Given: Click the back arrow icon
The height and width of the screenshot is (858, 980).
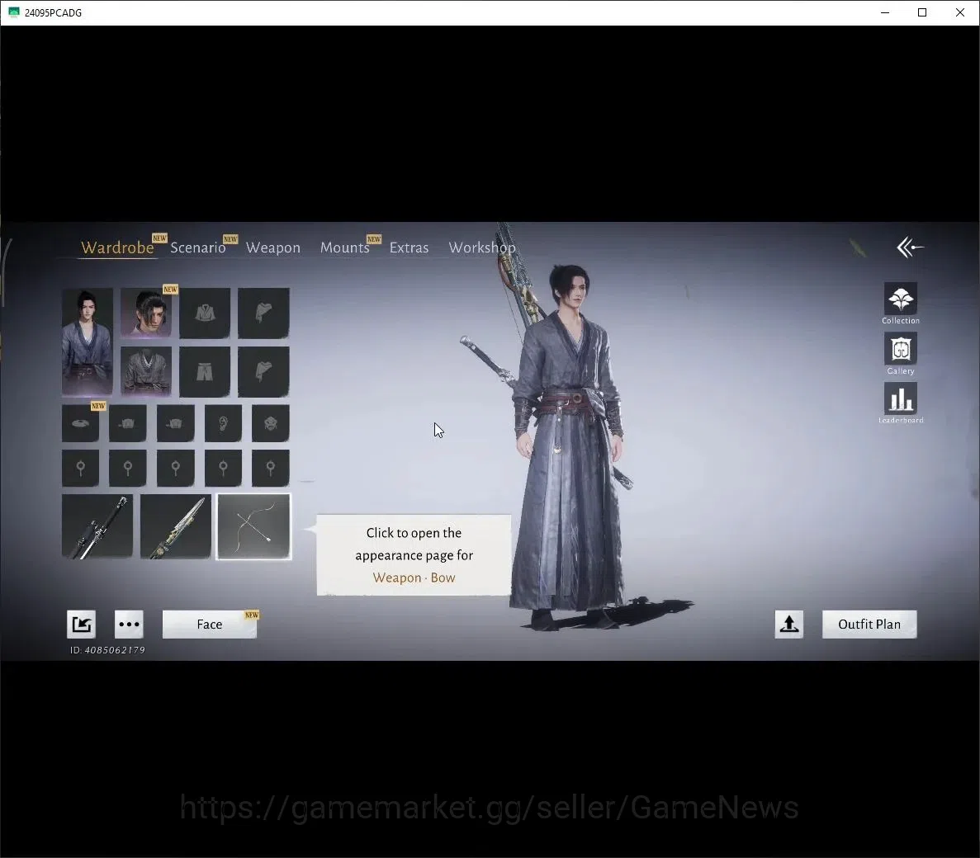Looking at the screenshot, I should (909, 247).
